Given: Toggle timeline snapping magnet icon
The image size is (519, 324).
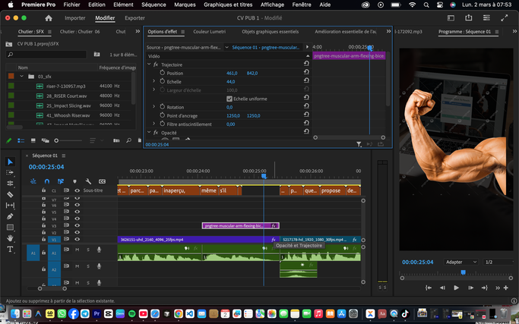Looking at the screenshot, I should [x=47, y=181].
